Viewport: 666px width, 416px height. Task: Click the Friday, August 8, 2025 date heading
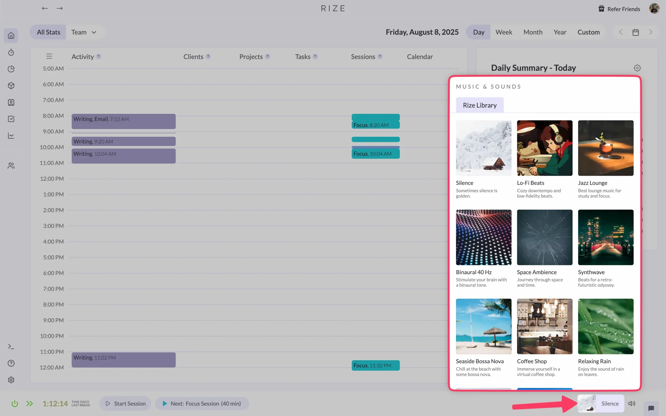coord(422,32)
